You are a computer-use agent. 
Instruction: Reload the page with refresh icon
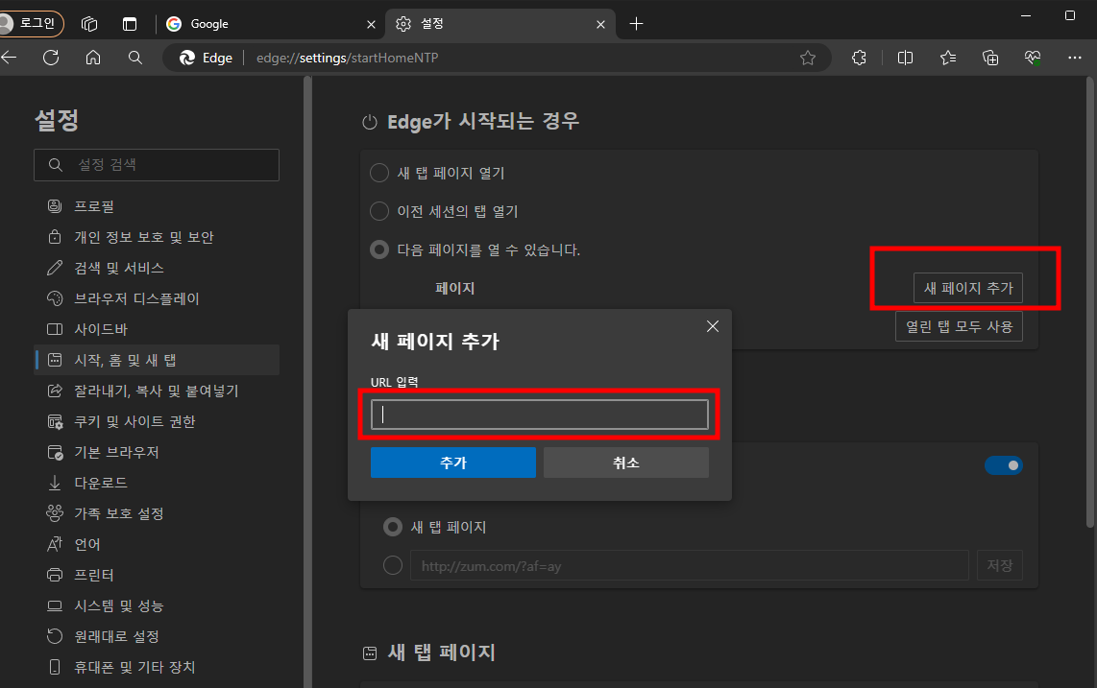click(51, 58)
